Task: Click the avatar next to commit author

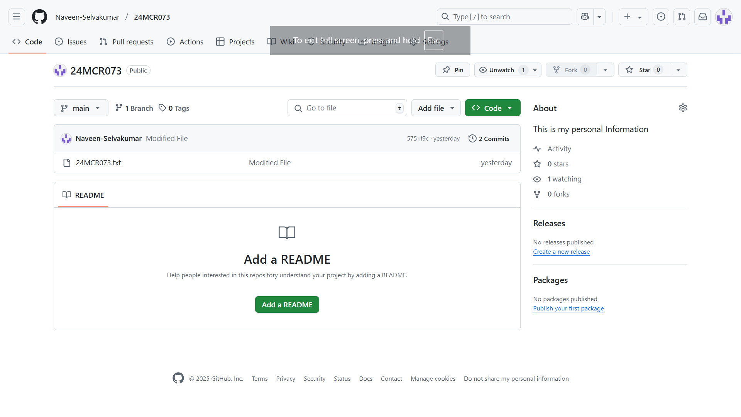Action: [x=66, y=138]
